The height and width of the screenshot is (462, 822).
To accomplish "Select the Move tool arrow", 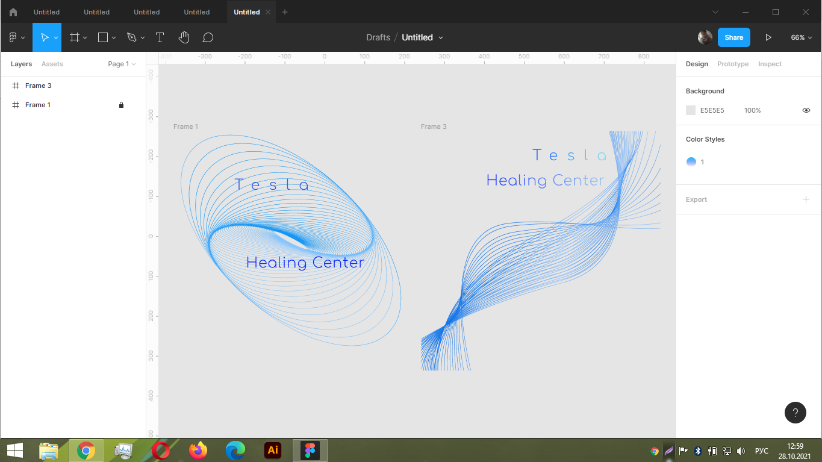I will pyautogui.click(x=44, y=37).
